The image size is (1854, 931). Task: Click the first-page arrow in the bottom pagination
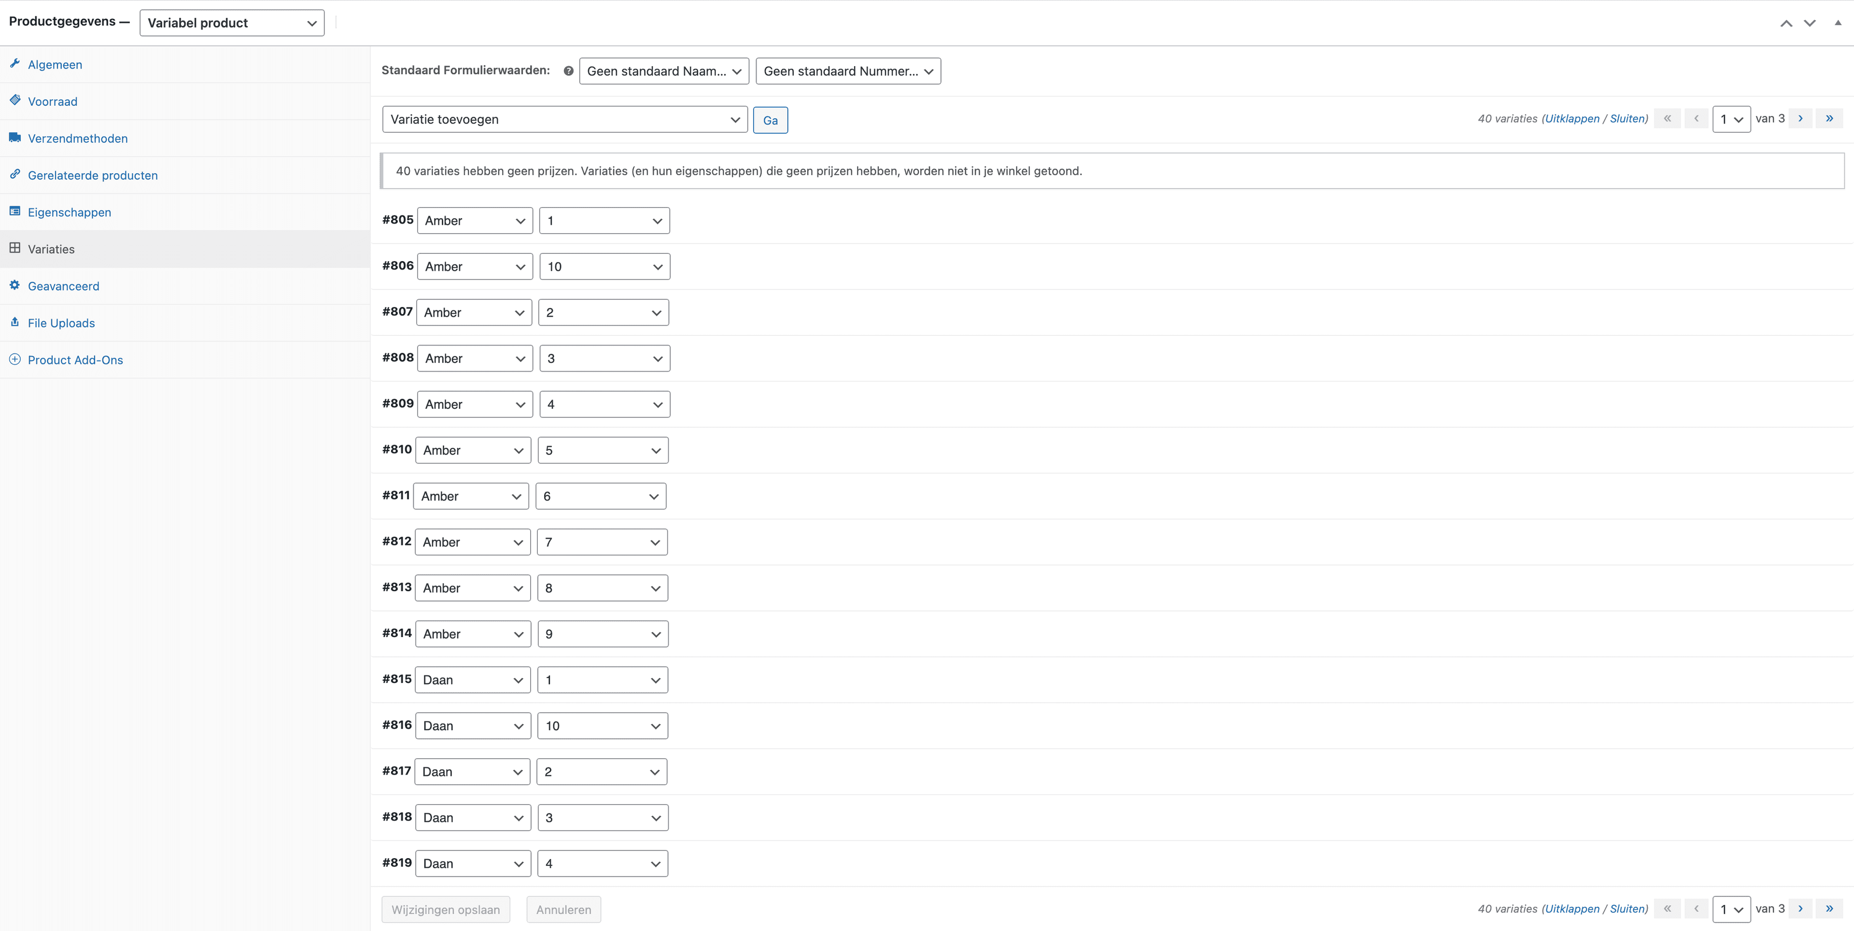point(1668,909)
